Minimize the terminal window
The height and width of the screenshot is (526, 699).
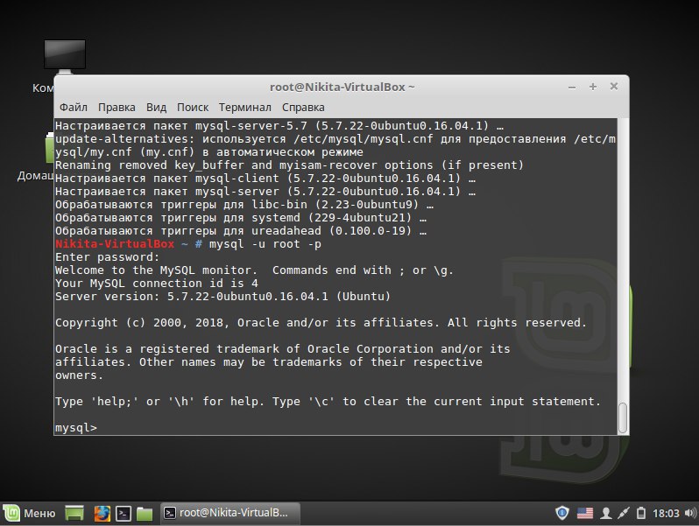coord(572,88)
